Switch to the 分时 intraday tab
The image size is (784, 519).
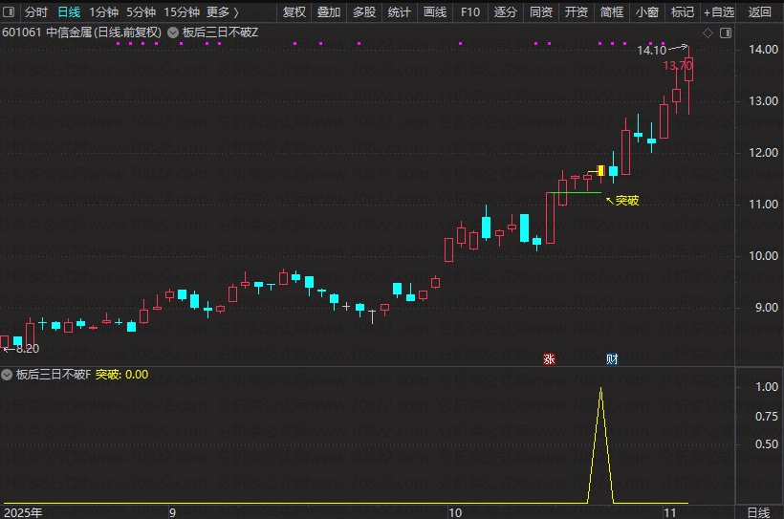[35, 12]
